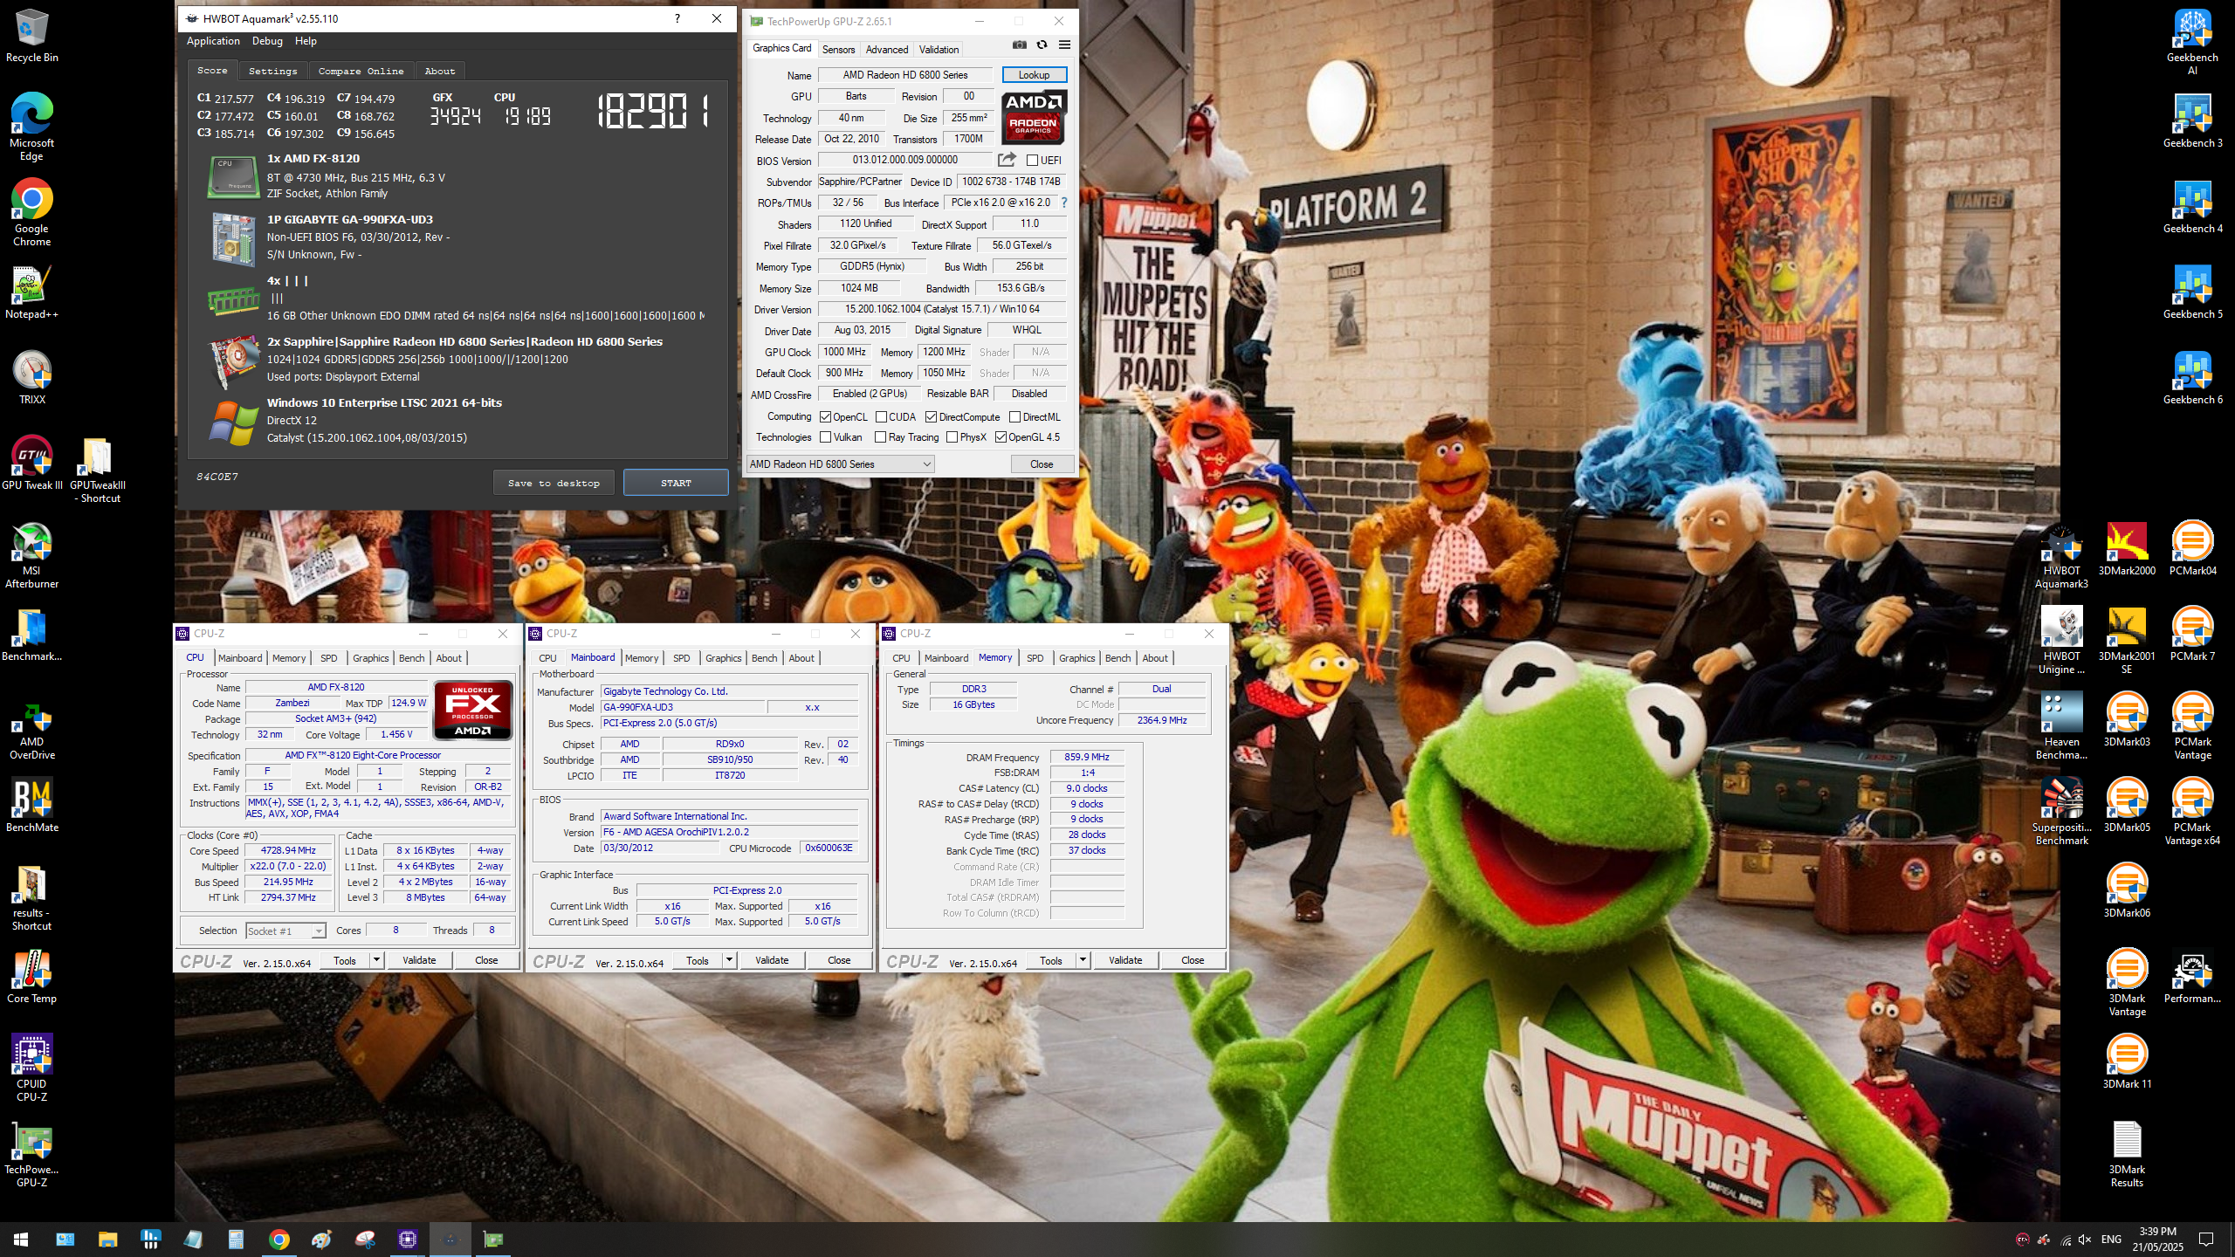Click the GPU-Z refresh icon
This screenshot has width=2235, height=1257.
(1042, 45)
